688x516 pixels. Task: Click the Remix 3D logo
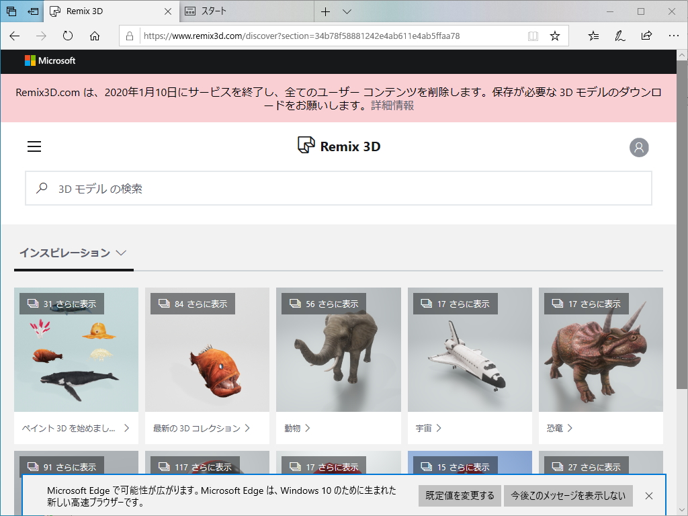tap(338, 146)
